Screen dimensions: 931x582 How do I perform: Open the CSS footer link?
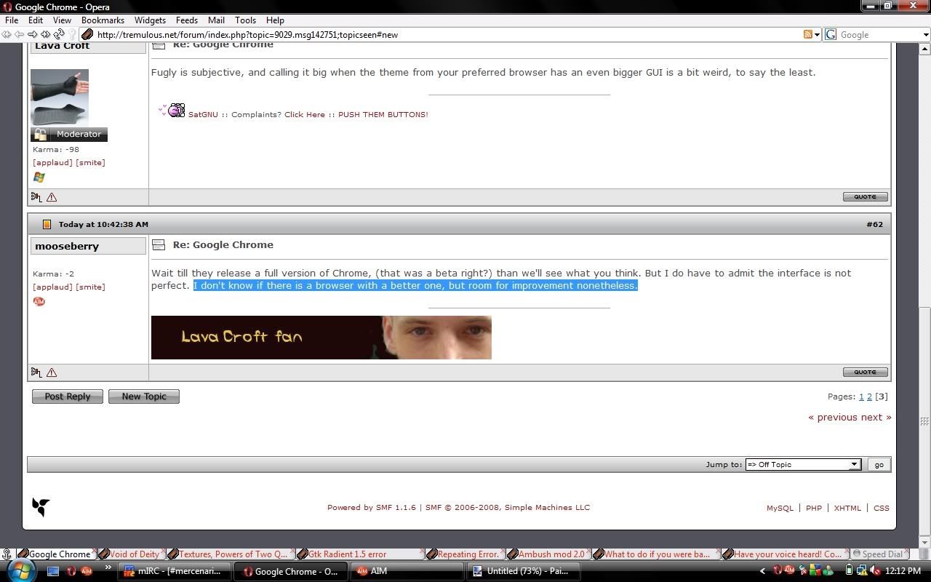coord(881,508)
